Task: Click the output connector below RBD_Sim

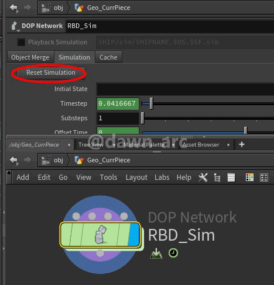Action: (x=100, y=253)
